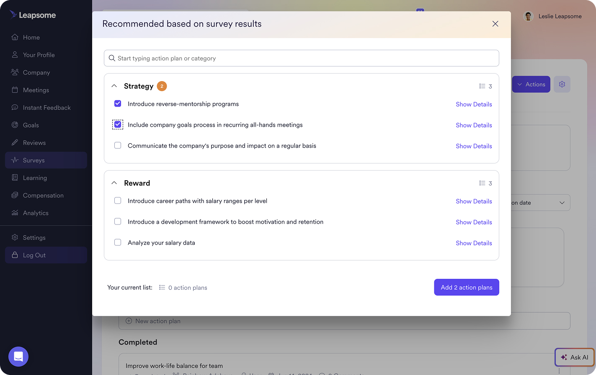Open the Ask AI assistant
The height and width of the screenshot is (375, 596).
(574, 357)
